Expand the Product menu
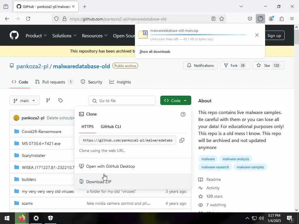The width and height of the screenshot is (299, 224). click(36, 36)
